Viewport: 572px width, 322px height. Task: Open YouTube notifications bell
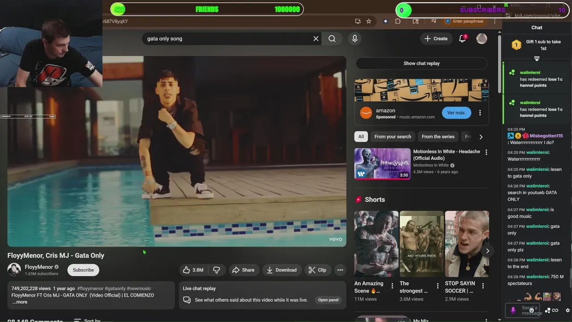(x=463, y=38)
